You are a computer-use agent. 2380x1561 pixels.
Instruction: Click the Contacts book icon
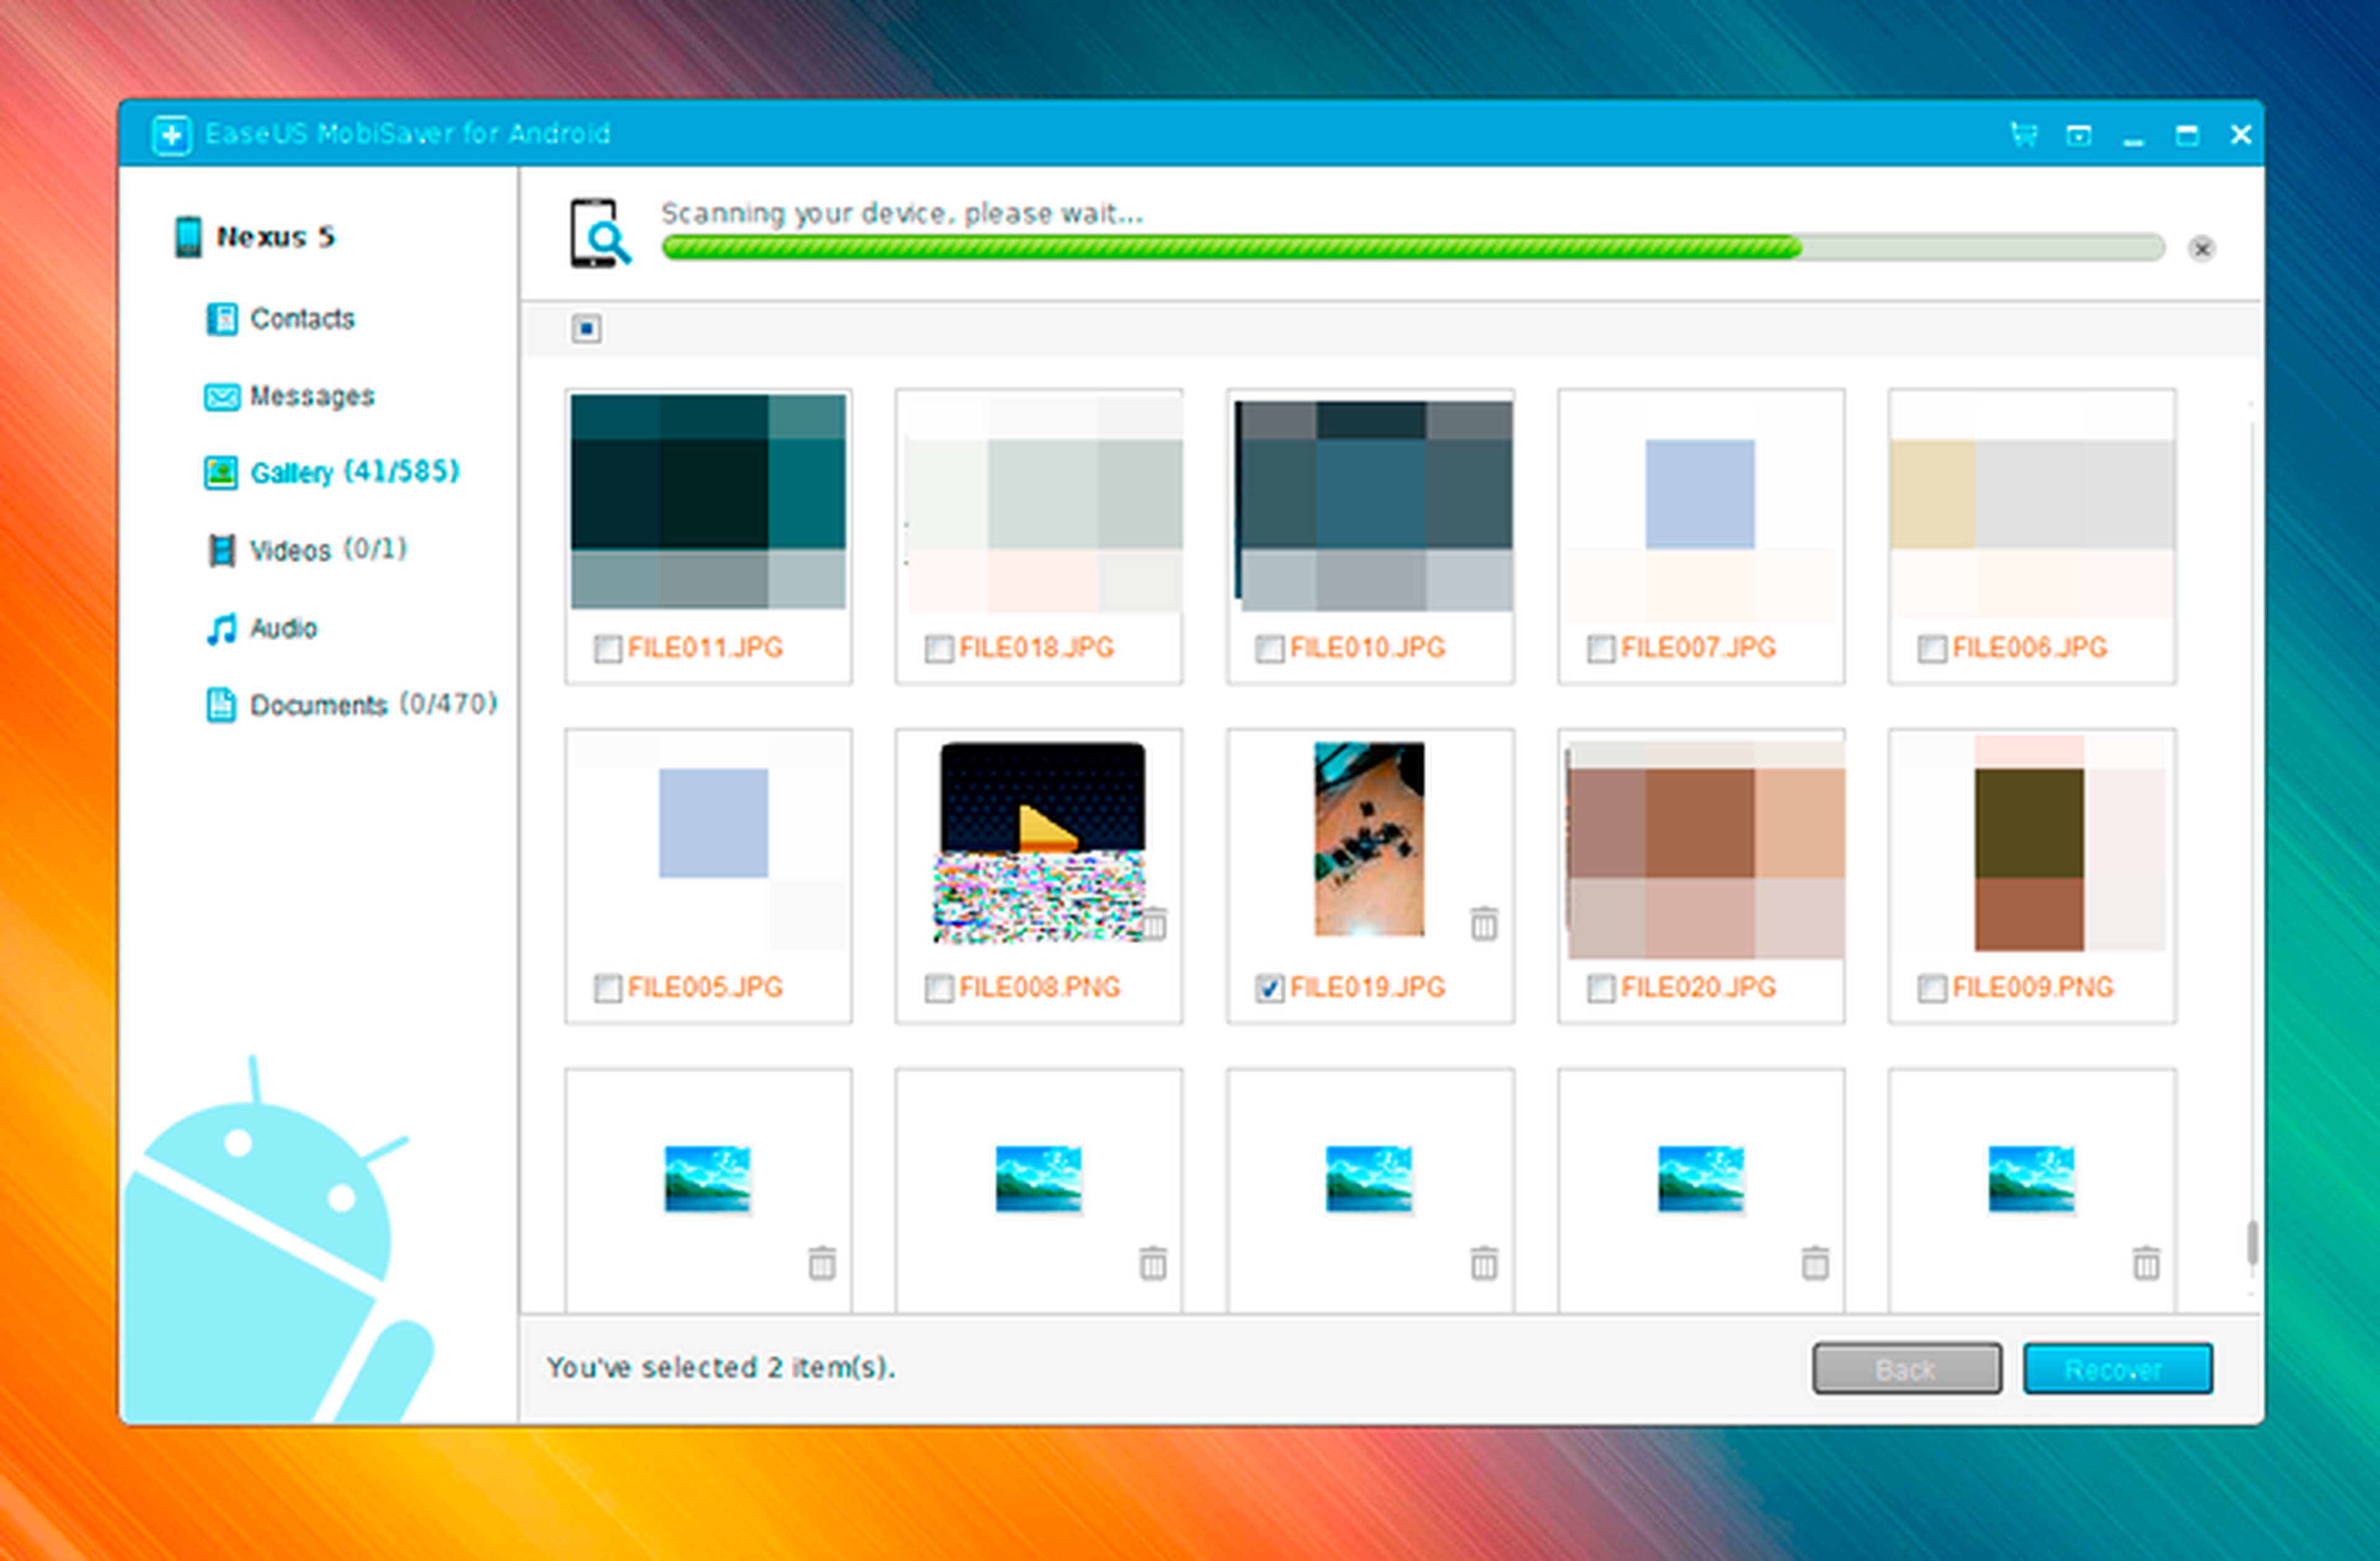221,319
